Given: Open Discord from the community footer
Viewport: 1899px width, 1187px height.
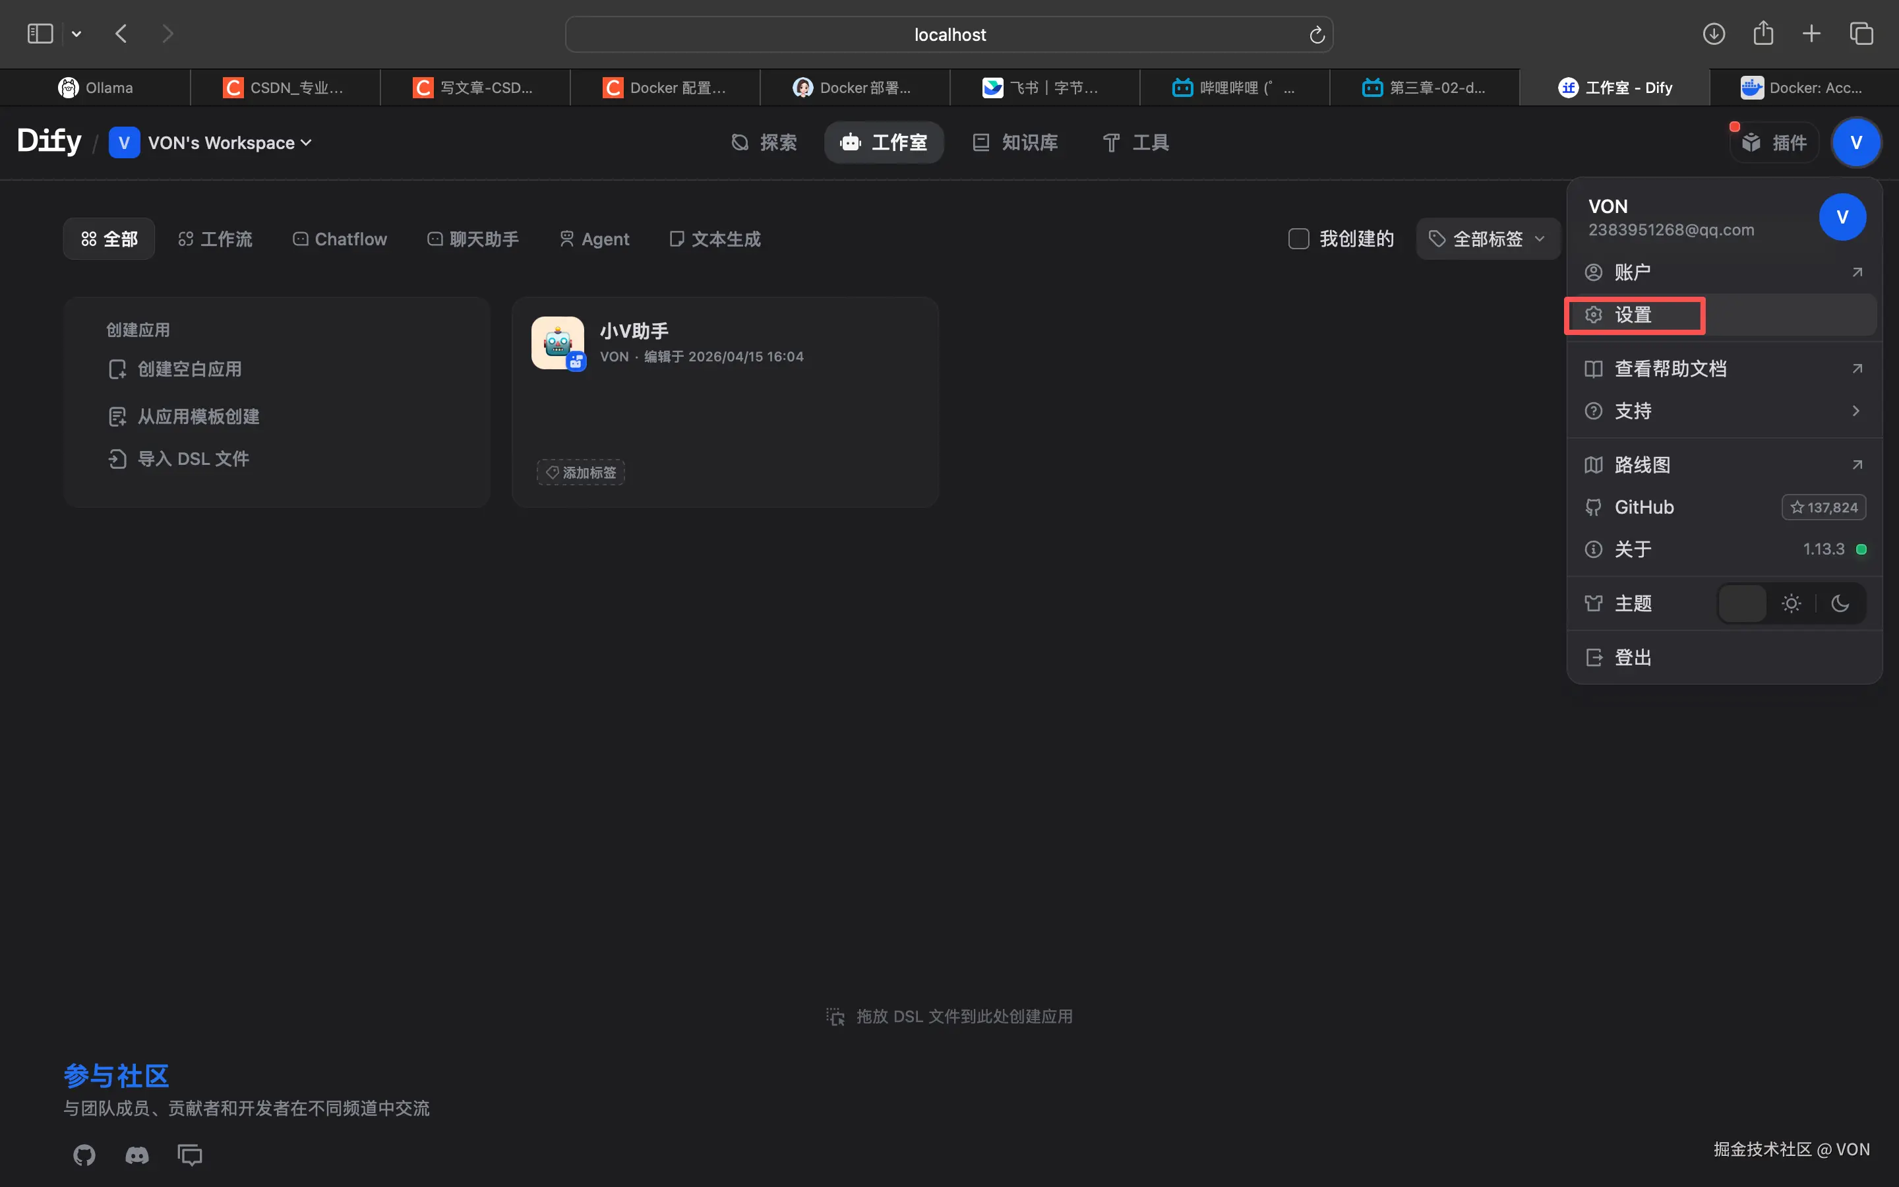Looking at the screenshot, I should click(x=137, y=1155).
